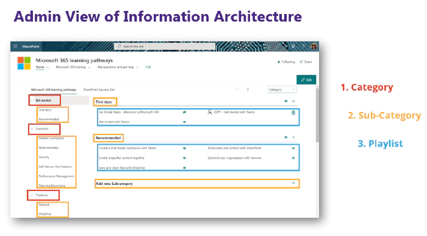This screenshot has width=427, height=236.
Task: Click the SharePoint header label
Action: click(x=30, y=46)
